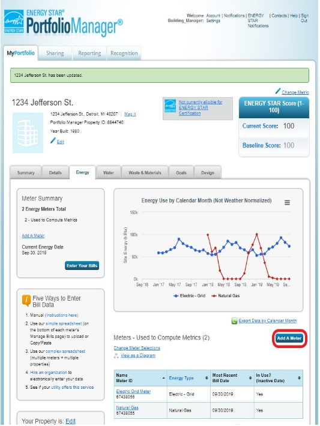Viewport: 320px width, 426px height.
Task: Sort by In Use? column arrows
Action: click(299, 378)
